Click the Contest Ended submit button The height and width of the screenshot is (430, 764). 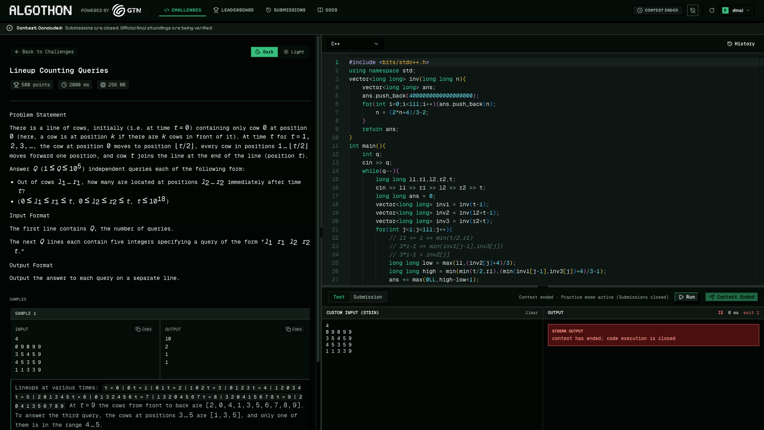[731, 297]
